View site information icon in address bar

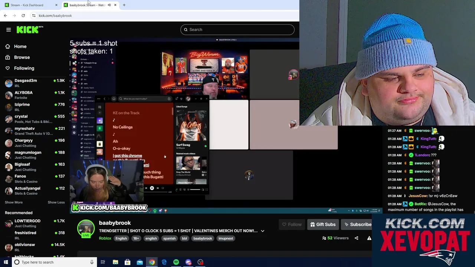34,16
